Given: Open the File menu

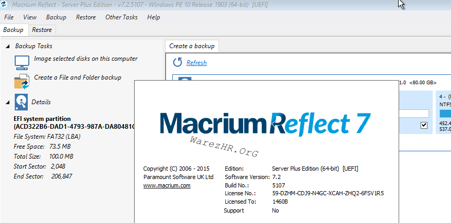Looking at the screenshot, I should click(9, 17).
